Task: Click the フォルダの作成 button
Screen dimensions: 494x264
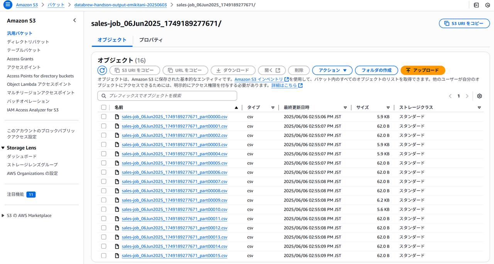Action: pos(376,70)
